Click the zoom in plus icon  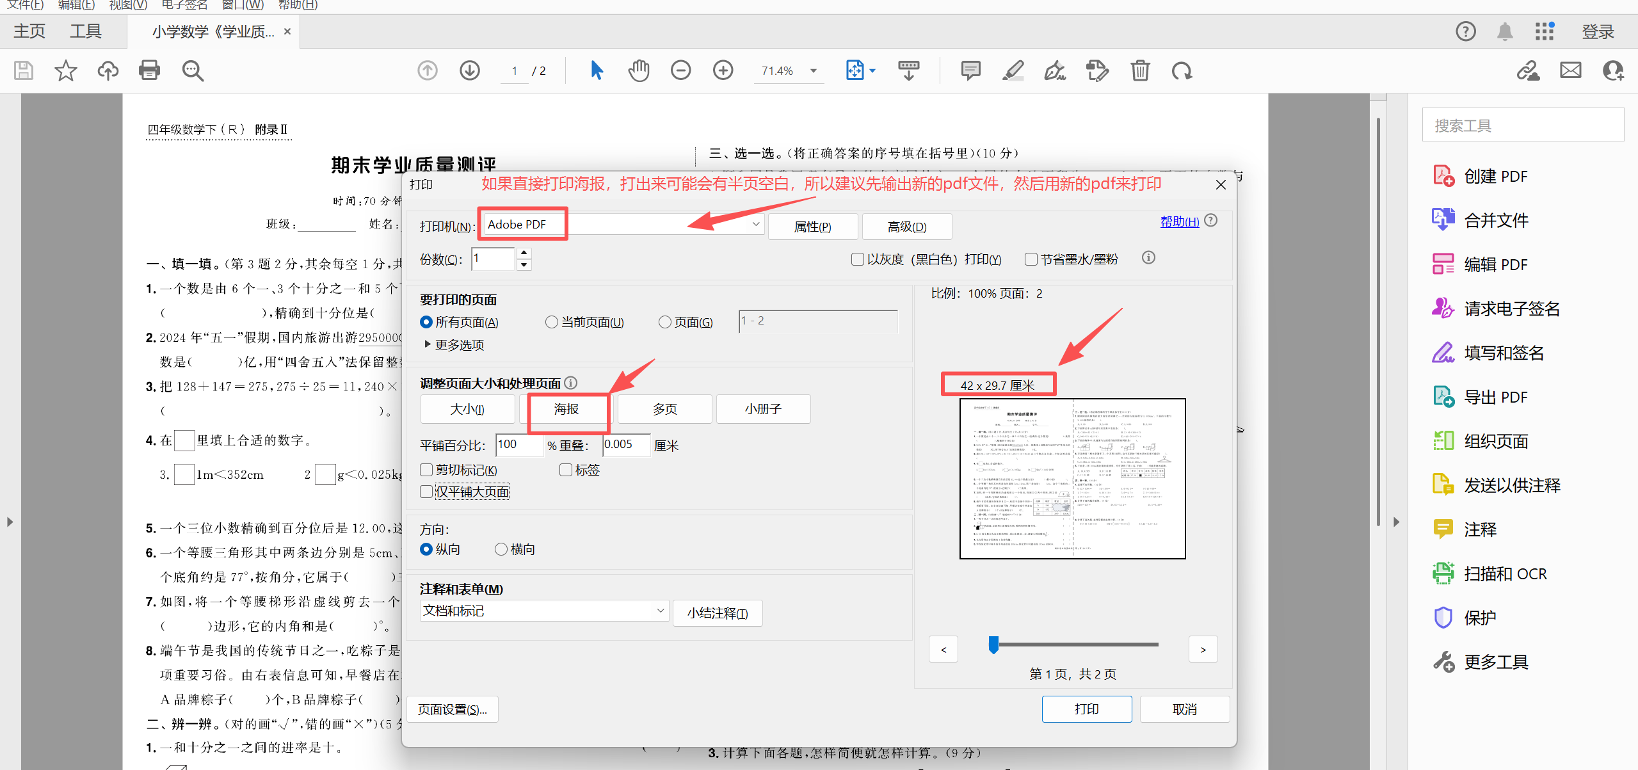click(723, 70)
